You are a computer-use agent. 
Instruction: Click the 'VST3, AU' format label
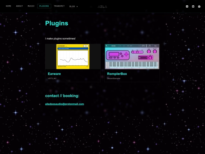coord(52,78)
